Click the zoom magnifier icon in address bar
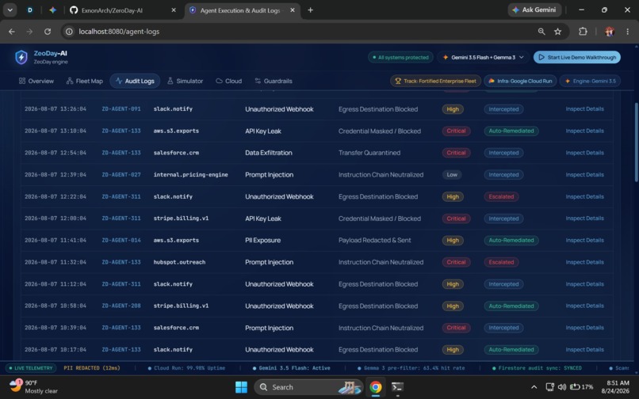This screenshot has width=639, height=399. pyautogui.click(x=541, y=32)
